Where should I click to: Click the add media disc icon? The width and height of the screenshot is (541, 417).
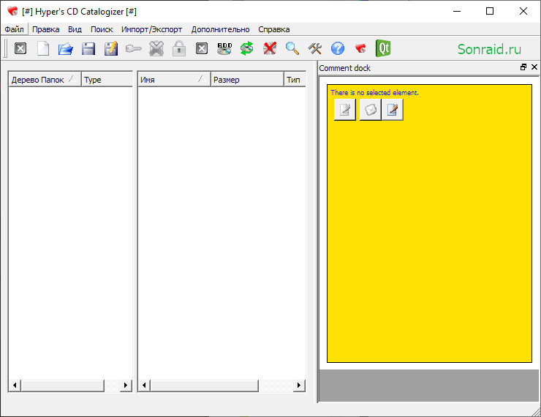[224, 49]
